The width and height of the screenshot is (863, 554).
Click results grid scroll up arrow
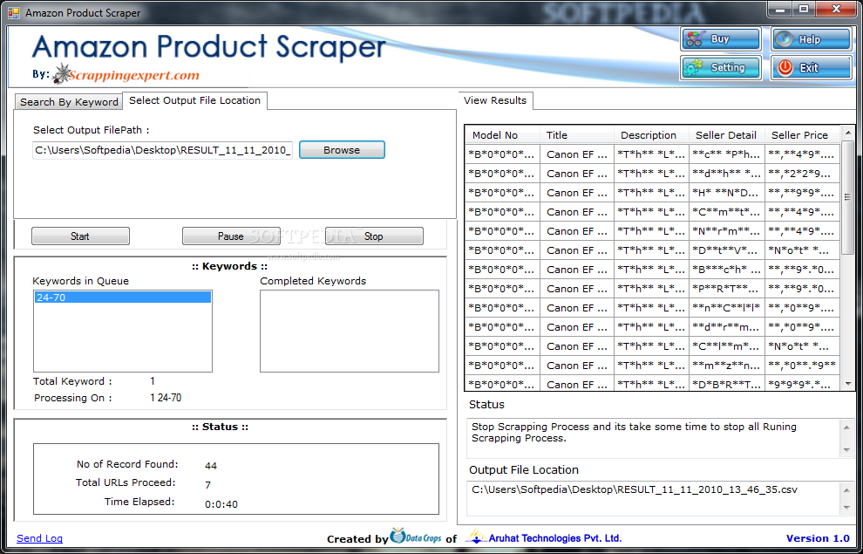pos(847,132)
